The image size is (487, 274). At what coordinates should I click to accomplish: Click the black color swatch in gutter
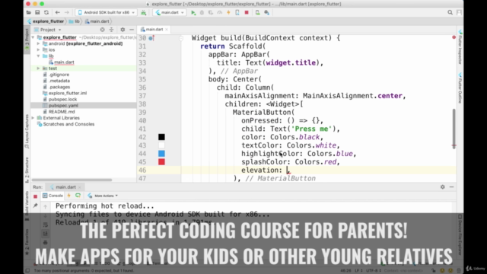pos(161,137)
